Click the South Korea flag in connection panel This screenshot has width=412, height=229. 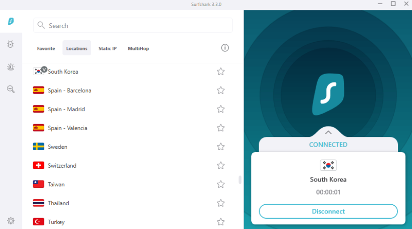click(x=328, y=165)
